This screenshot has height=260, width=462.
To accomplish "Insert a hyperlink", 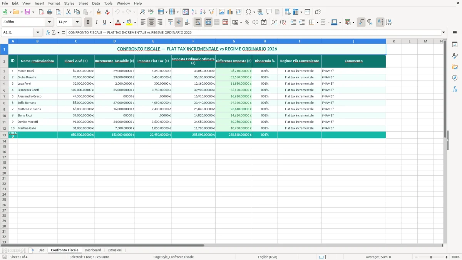I will click(x=261, y=12).
